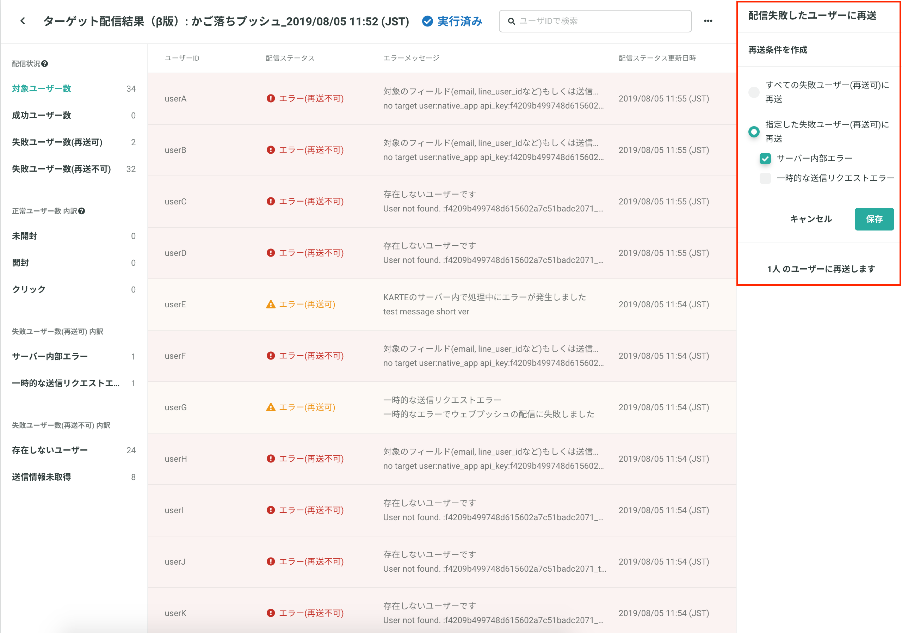Screen dimensions: 902x633
Task: Go back using the left chevron arrow
Action: tap(23, 21)
